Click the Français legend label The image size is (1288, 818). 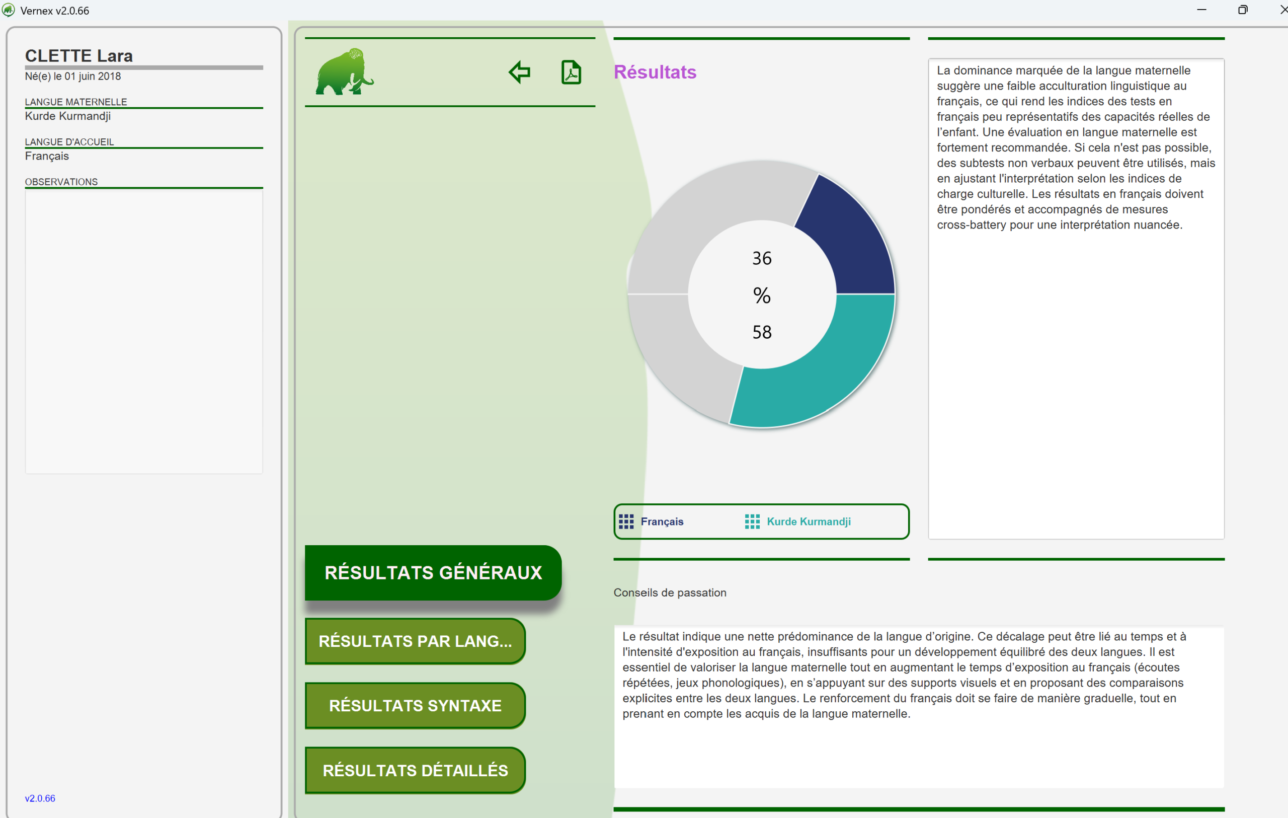click(662, 521)
